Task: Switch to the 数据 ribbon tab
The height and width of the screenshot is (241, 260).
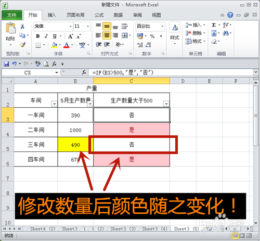Action: pyautogui.click(x=118, y=15)
